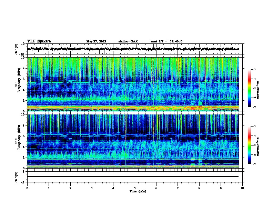Click the ch.3 flat black trace line

click(133, 177)
